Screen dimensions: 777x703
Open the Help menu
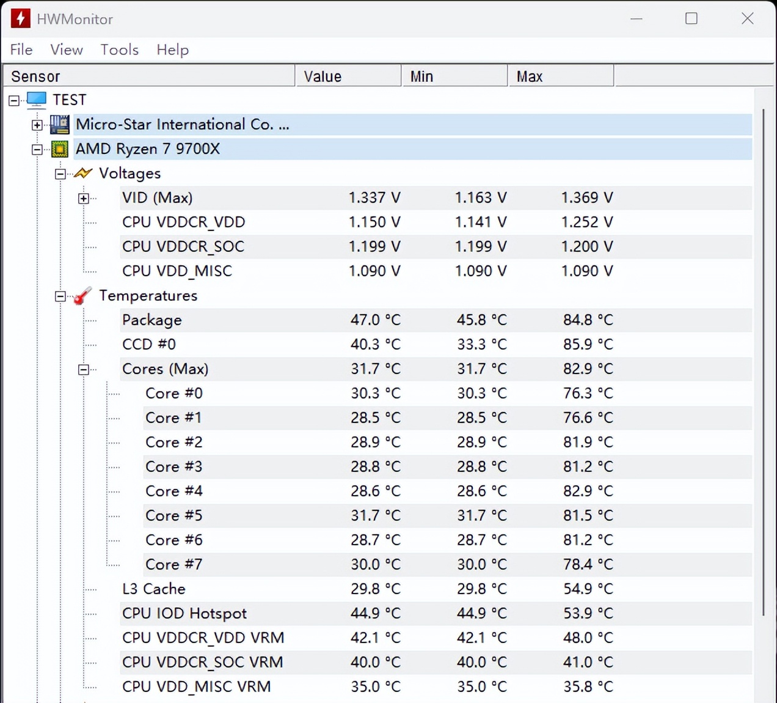point(173,50)
